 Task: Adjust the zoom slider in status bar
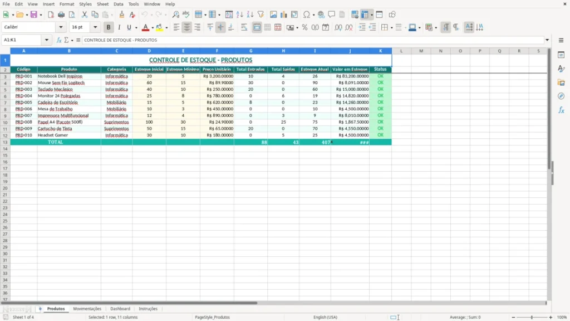click(532, 317)
